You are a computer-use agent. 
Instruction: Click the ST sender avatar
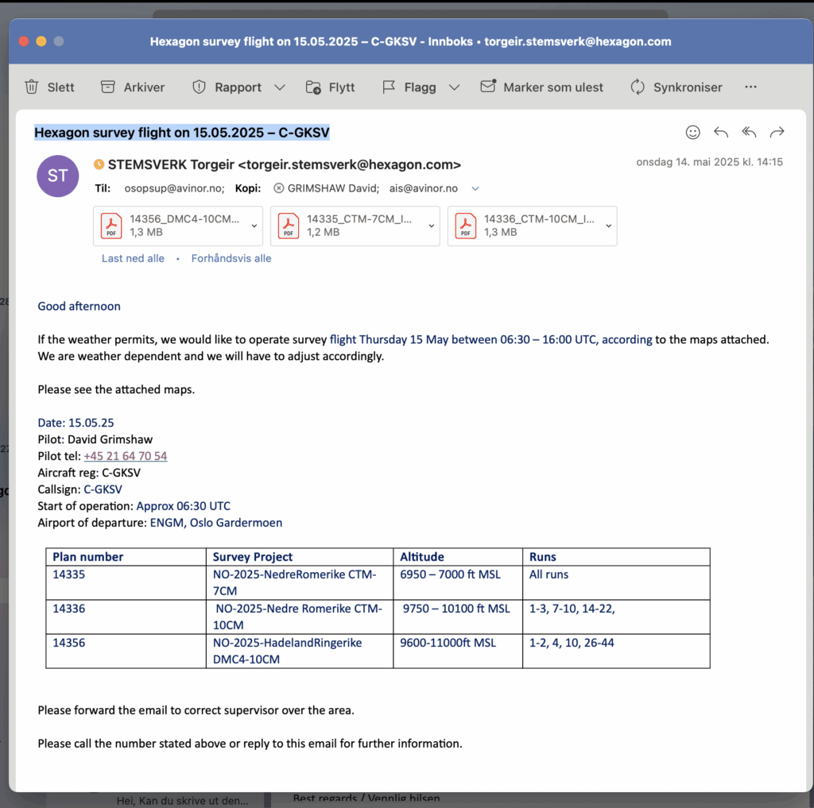tap(57, 176)
